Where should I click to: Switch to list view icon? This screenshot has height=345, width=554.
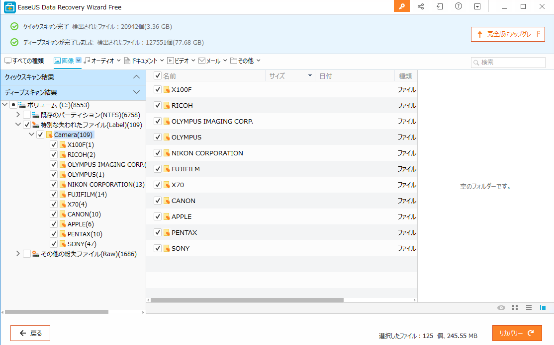tap(529, 308)
